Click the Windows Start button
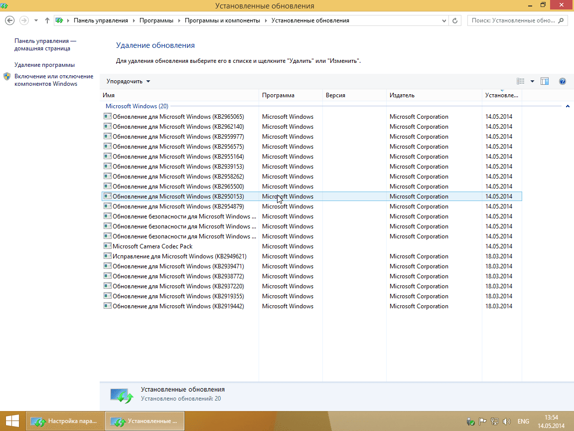 [12, 421]
